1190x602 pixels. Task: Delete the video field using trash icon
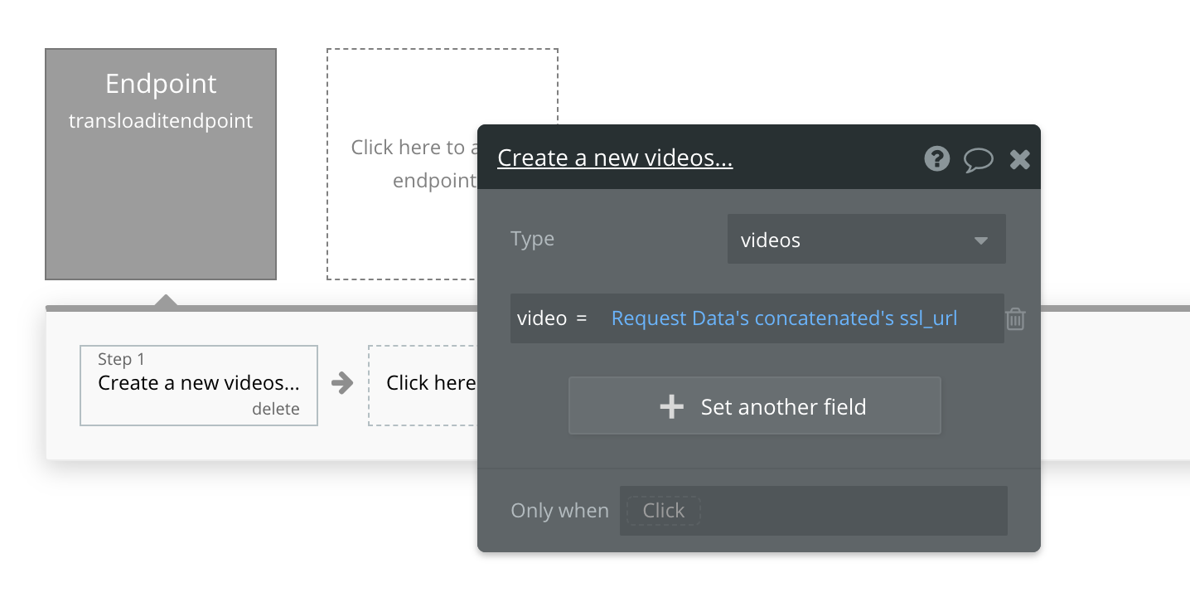(1015, 319)
